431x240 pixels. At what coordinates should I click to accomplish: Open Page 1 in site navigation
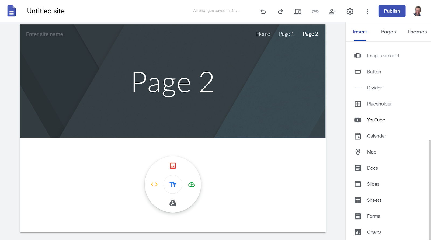coord(286,34)
